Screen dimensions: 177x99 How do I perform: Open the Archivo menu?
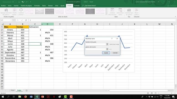3,5
